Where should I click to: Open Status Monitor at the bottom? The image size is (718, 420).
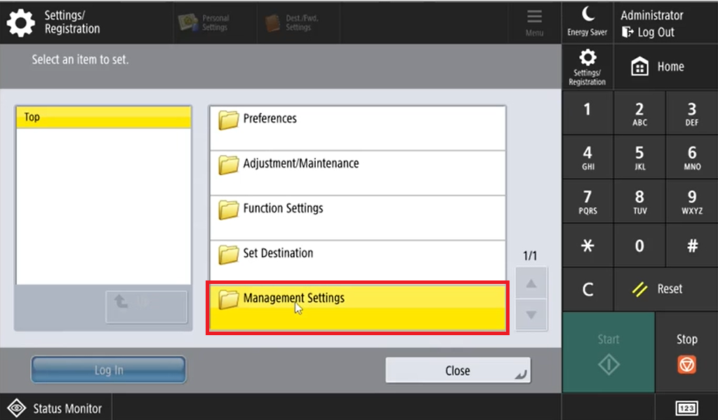[56, 408]
